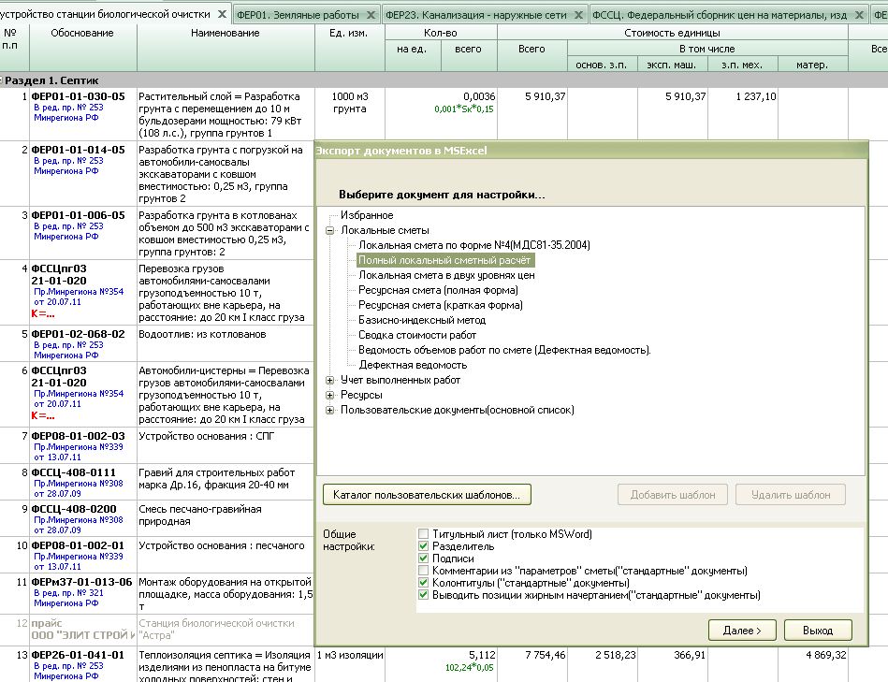Click the Далее button
The height and width of the screenshot is (682, 888).
(x=742, y=630)
